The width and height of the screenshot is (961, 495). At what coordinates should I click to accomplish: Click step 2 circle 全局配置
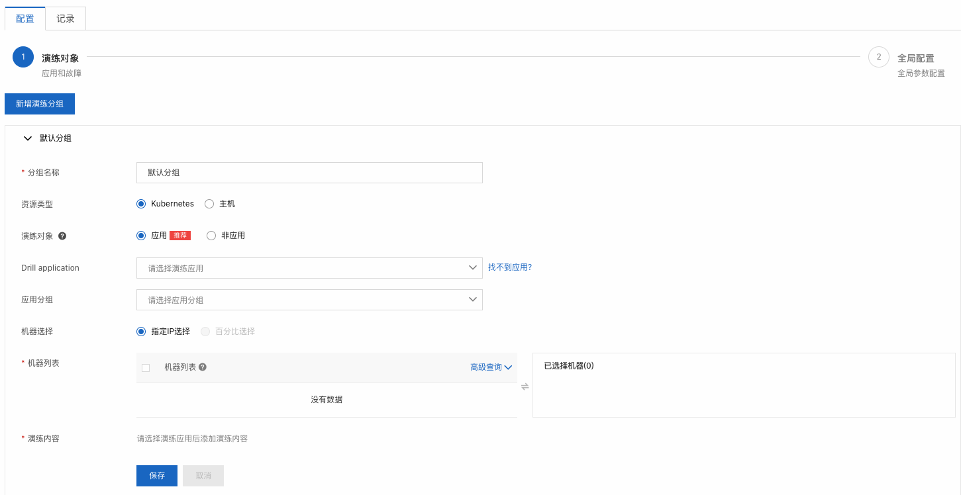(878, 57)
